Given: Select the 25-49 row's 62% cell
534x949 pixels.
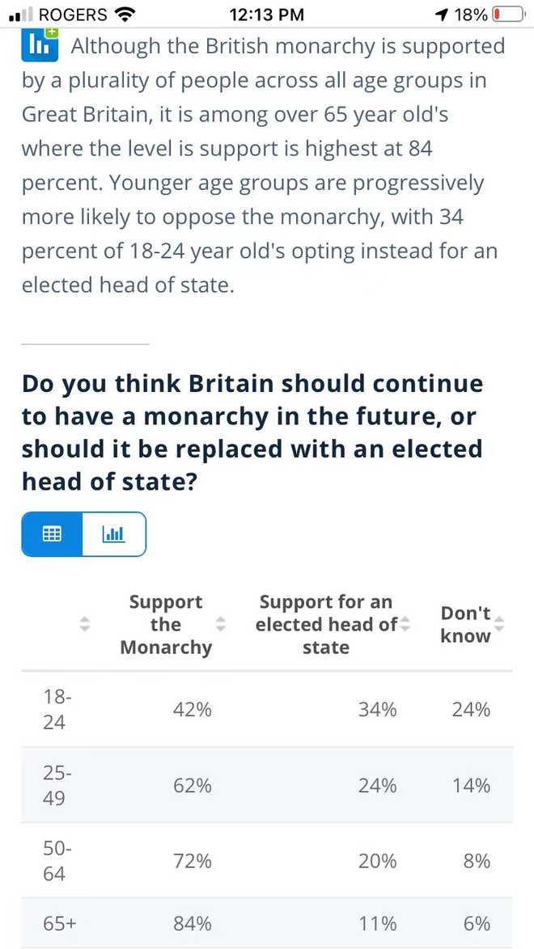Looking at the screenshot, I should [x=192, y=786].
